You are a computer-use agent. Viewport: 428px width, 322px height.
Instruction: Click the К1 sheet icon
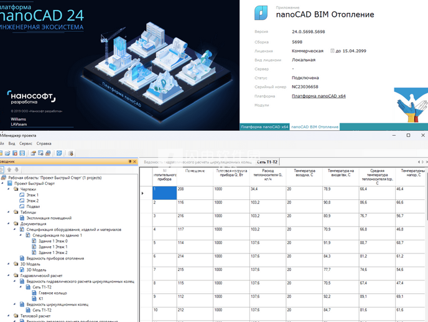tap(34, 298)
